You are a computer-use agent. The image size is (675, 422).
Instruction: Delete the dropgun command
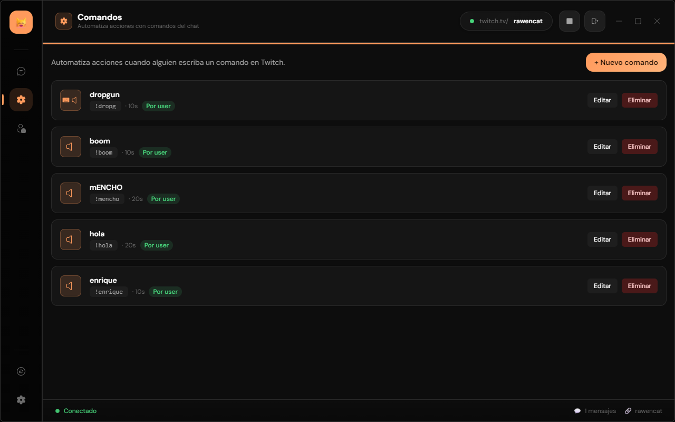click(x=640, y=100)
